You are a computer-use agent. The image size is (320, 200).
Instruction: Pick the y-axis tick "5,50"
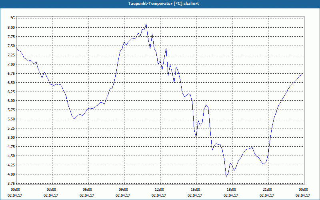tap(11, 119)
